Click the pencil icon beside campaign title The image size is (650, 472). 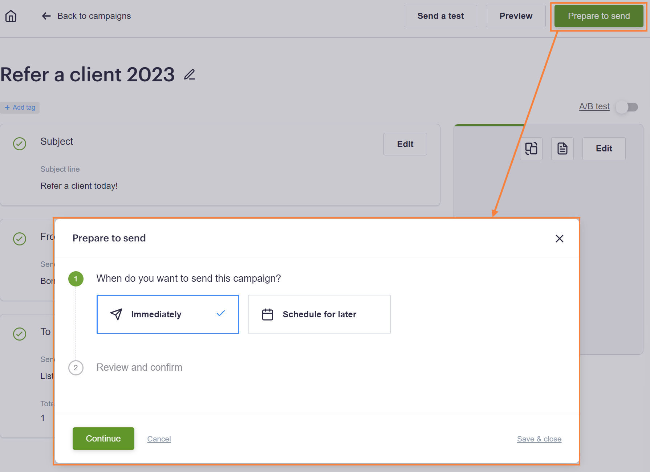click(190, 74)
